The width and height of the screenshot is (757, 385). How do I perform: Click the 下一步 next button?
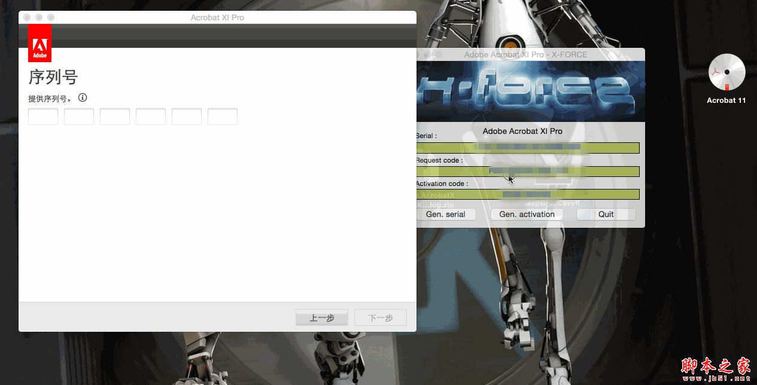[x=381, y=317]
